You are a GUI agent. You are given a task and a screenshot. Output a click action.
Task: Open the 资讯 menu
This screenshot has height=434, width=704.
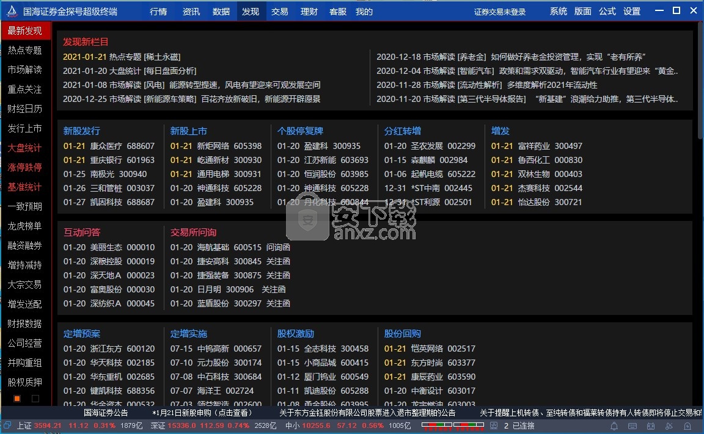tap(191, 12)
